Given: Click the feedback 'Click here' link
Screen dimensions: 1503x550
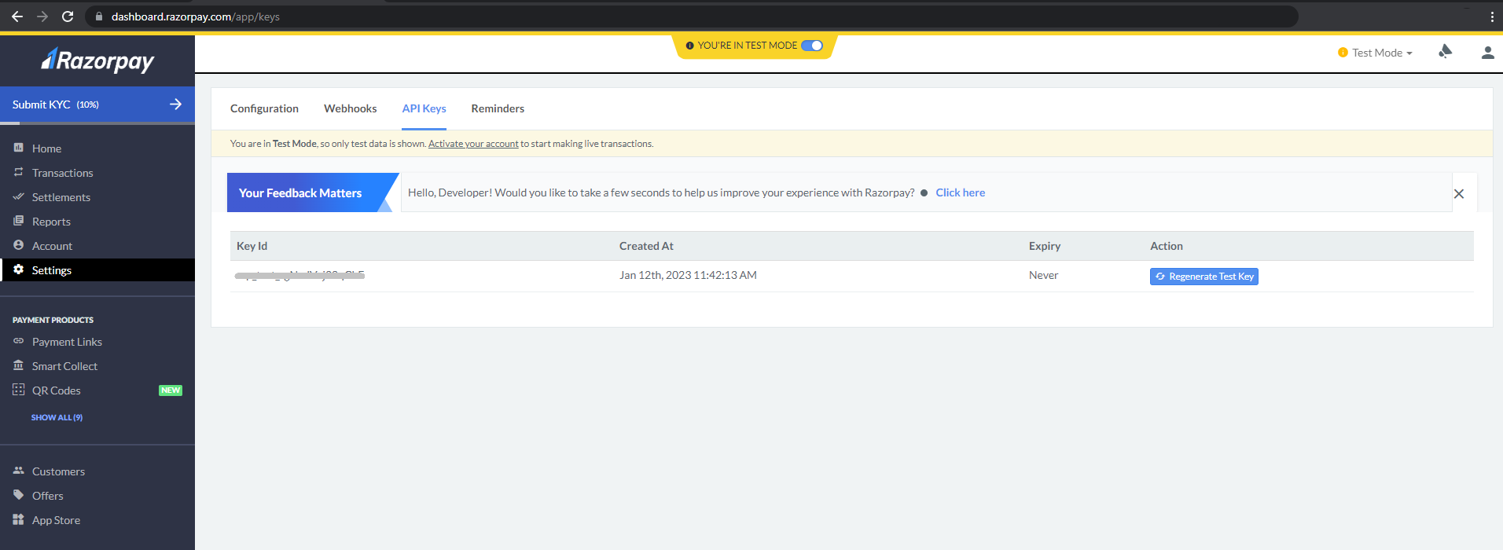Looking at the screenshot, I should 960,192.
